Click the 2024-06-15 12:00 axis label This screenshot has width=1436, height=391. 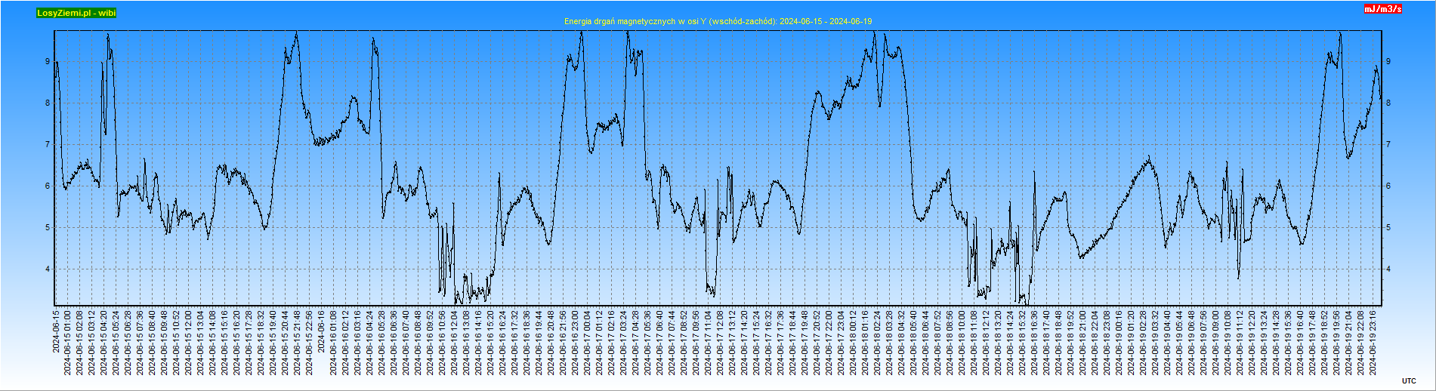coord(189,342)
